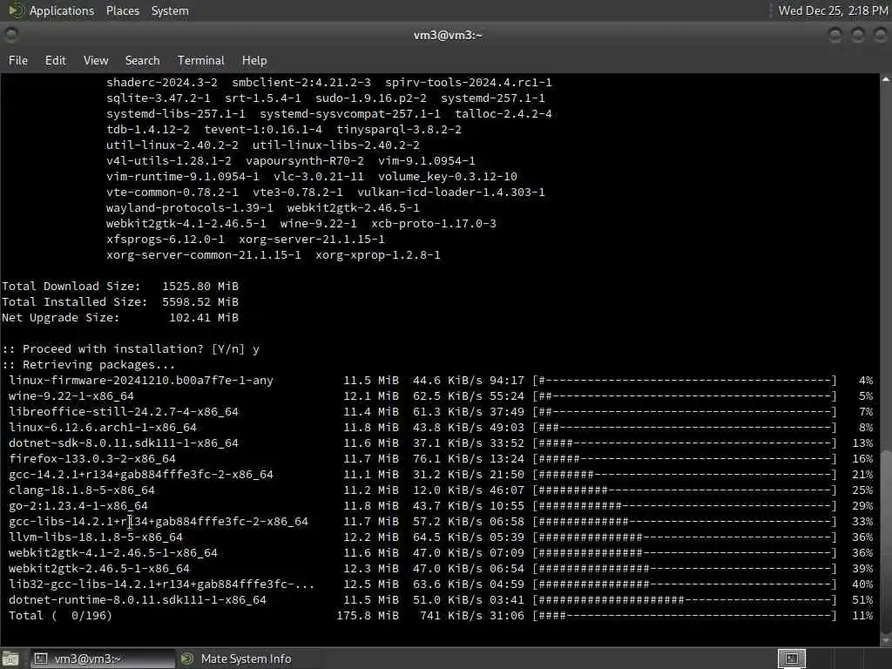Click 'firefox-133.0.3-2-x86_64' row name

click(92, 458)
